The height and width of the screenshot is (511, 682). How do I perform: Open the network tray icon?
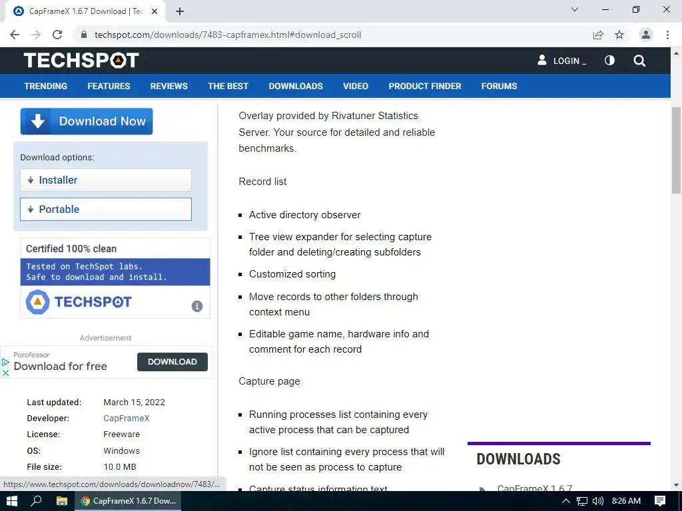[582, 501]
